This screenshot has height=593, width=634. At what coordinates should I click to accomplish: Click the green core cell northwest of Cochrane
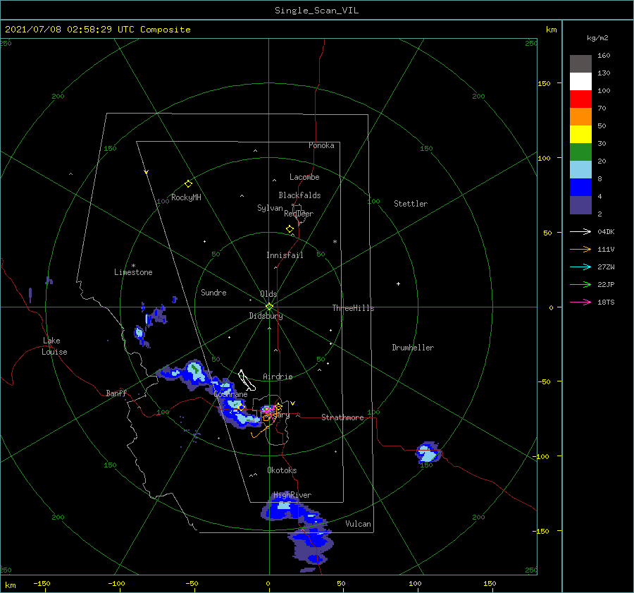195,369
